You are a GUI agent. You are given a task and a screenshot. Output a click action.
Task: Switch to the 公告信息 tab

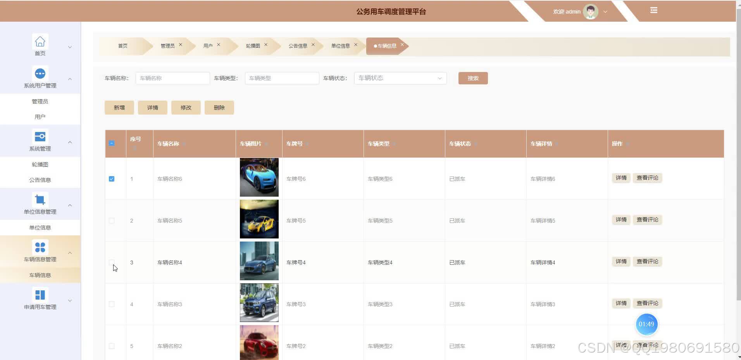point(298,45)
